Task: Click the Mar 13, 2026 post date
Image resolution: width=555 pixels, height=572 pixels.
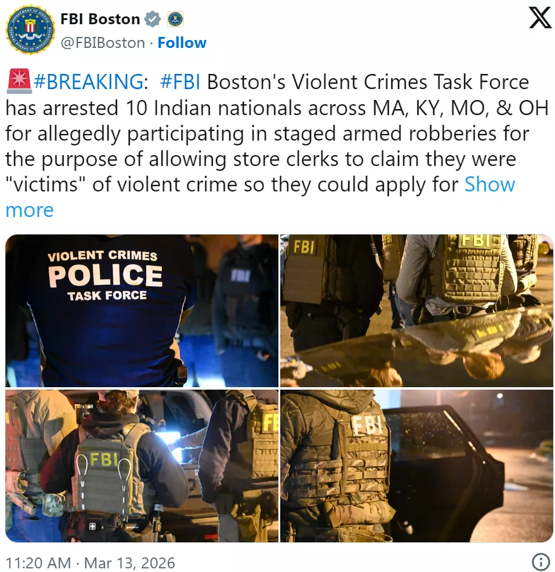Action: (x=130, y=562)
